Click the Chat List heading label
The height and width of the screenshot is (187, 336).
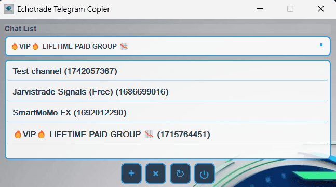tap(21, 29)
